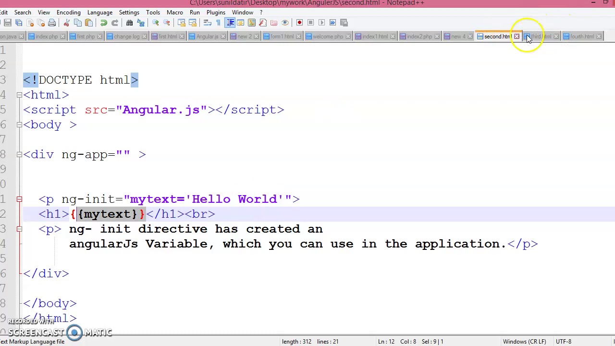The image size is (615, 346).
Task: Click the Save Recorded Macro icon
Action: click(x=344, y=23)
